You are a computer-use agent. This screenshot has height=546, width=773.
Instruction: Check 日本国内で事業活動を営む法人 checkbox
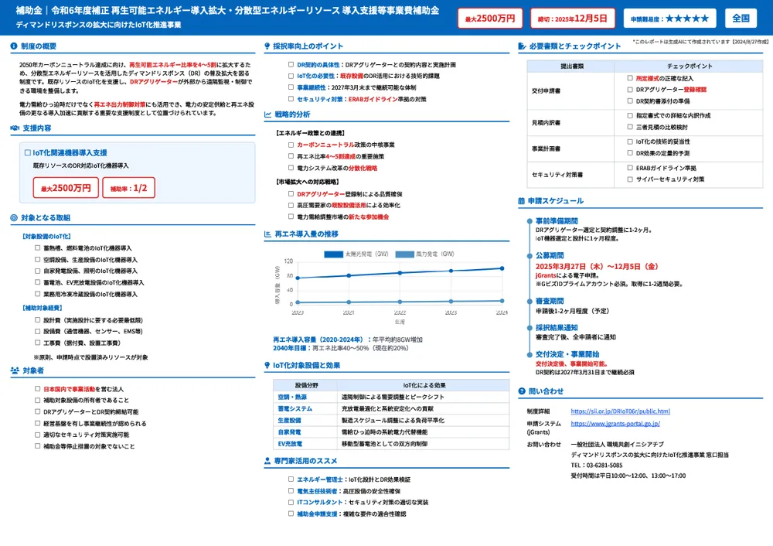(x=37, y=389)
